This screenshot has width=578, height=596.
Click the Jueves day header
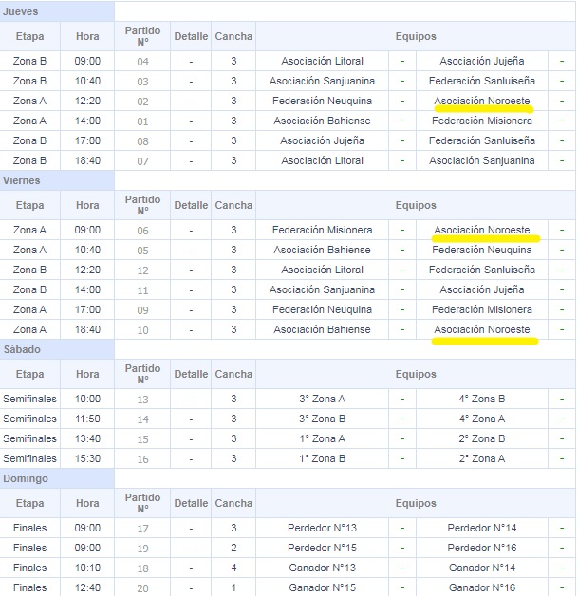[x=21, y=10]
